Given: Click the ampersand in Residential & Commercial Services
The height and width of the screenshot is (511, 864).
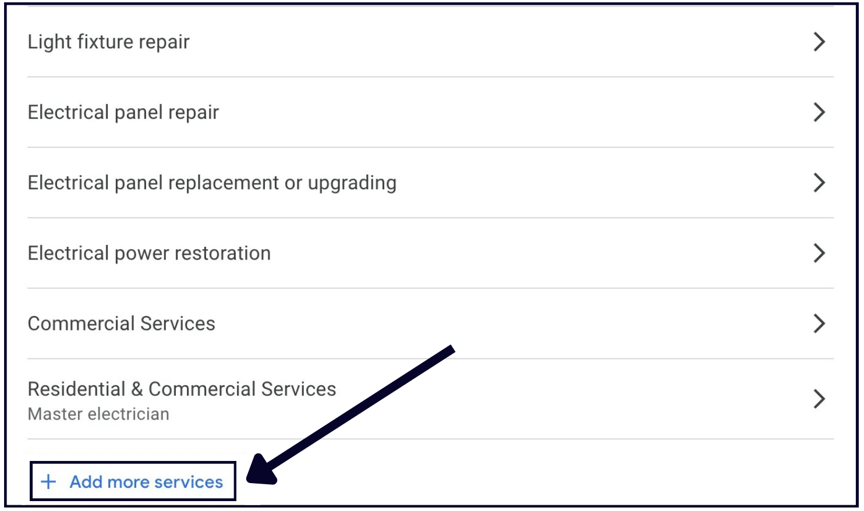Looking at the screenshot, I should 137,389.
